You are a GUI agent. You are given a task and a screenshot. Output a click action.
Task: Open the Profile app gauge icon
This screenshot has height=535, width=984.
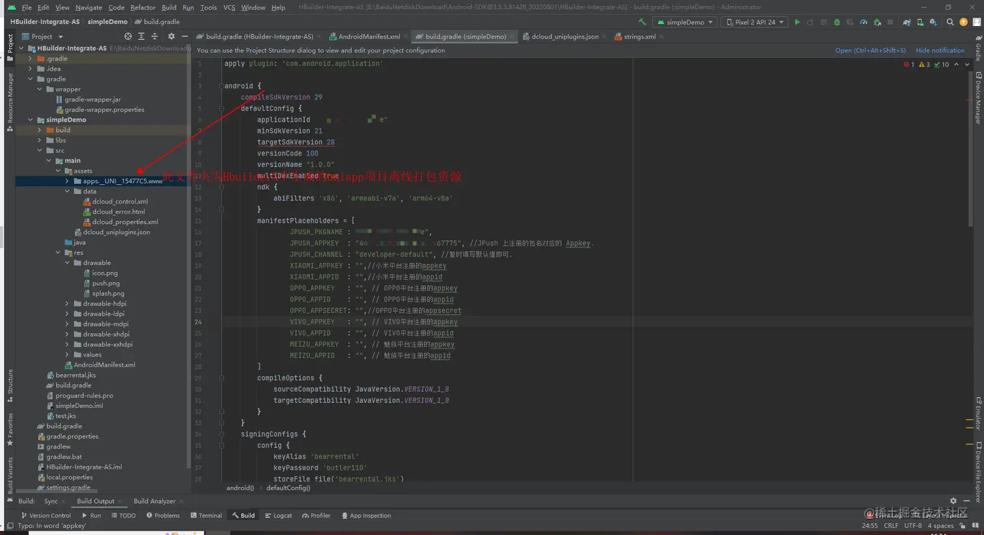(864, 22)
